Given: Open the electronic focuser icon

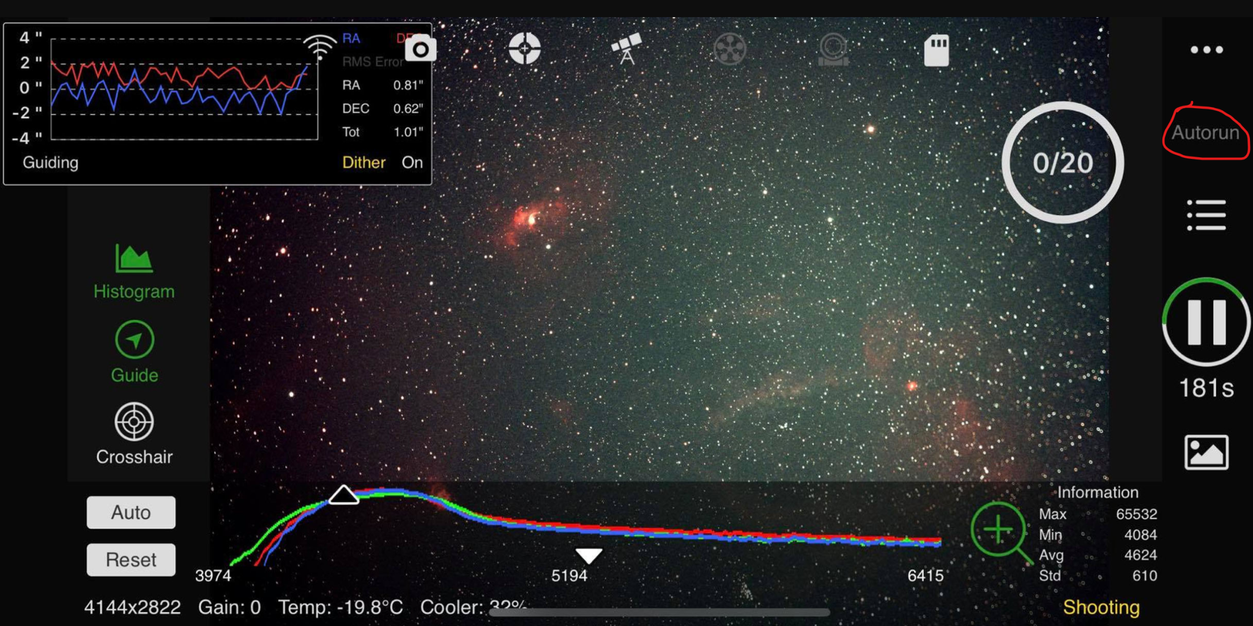Looking at the screenshot, I should coord(833,49).
